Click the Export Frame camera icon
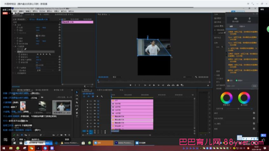This screenshot has width=269, height=151. pos(178,85)
